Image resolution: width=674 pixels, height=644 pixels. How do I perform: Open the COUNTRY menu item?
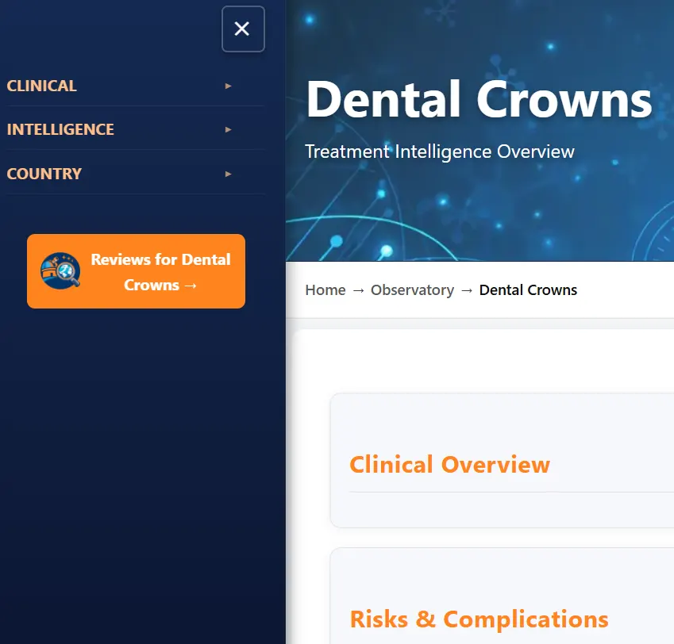click(44, 174)
